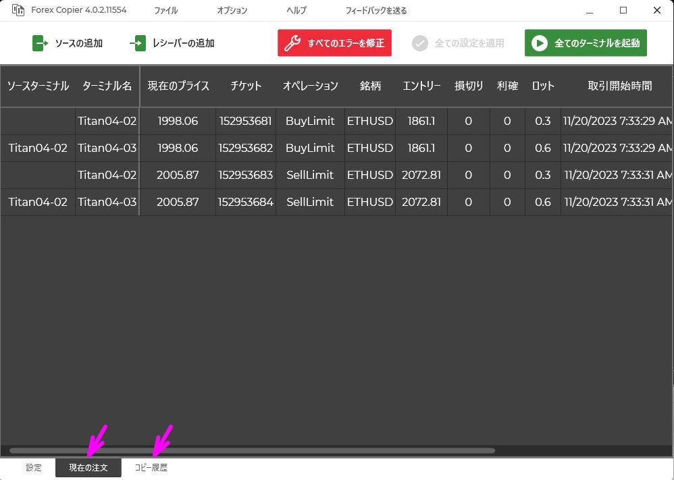Select the 現在の注文 tab
Screen dimensions: 674x480
[x=88, y=466]
